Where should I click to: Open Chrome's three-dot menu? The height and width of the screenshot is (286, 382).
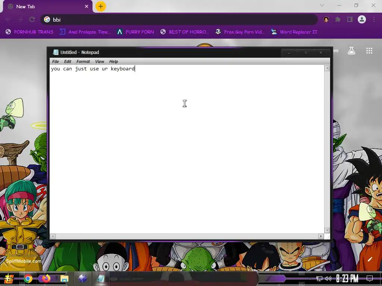pyautogui.click(x=374, y=19)
